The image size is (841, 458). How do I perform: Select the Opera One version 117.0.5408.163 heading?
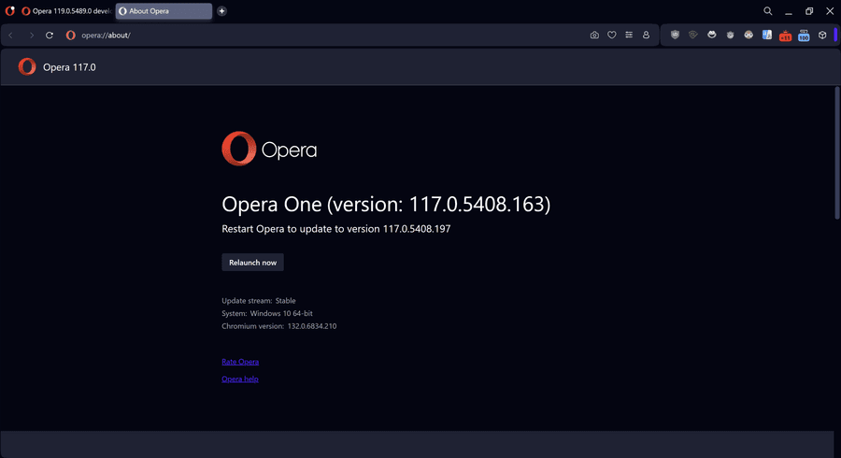click(x=386, y=205)
